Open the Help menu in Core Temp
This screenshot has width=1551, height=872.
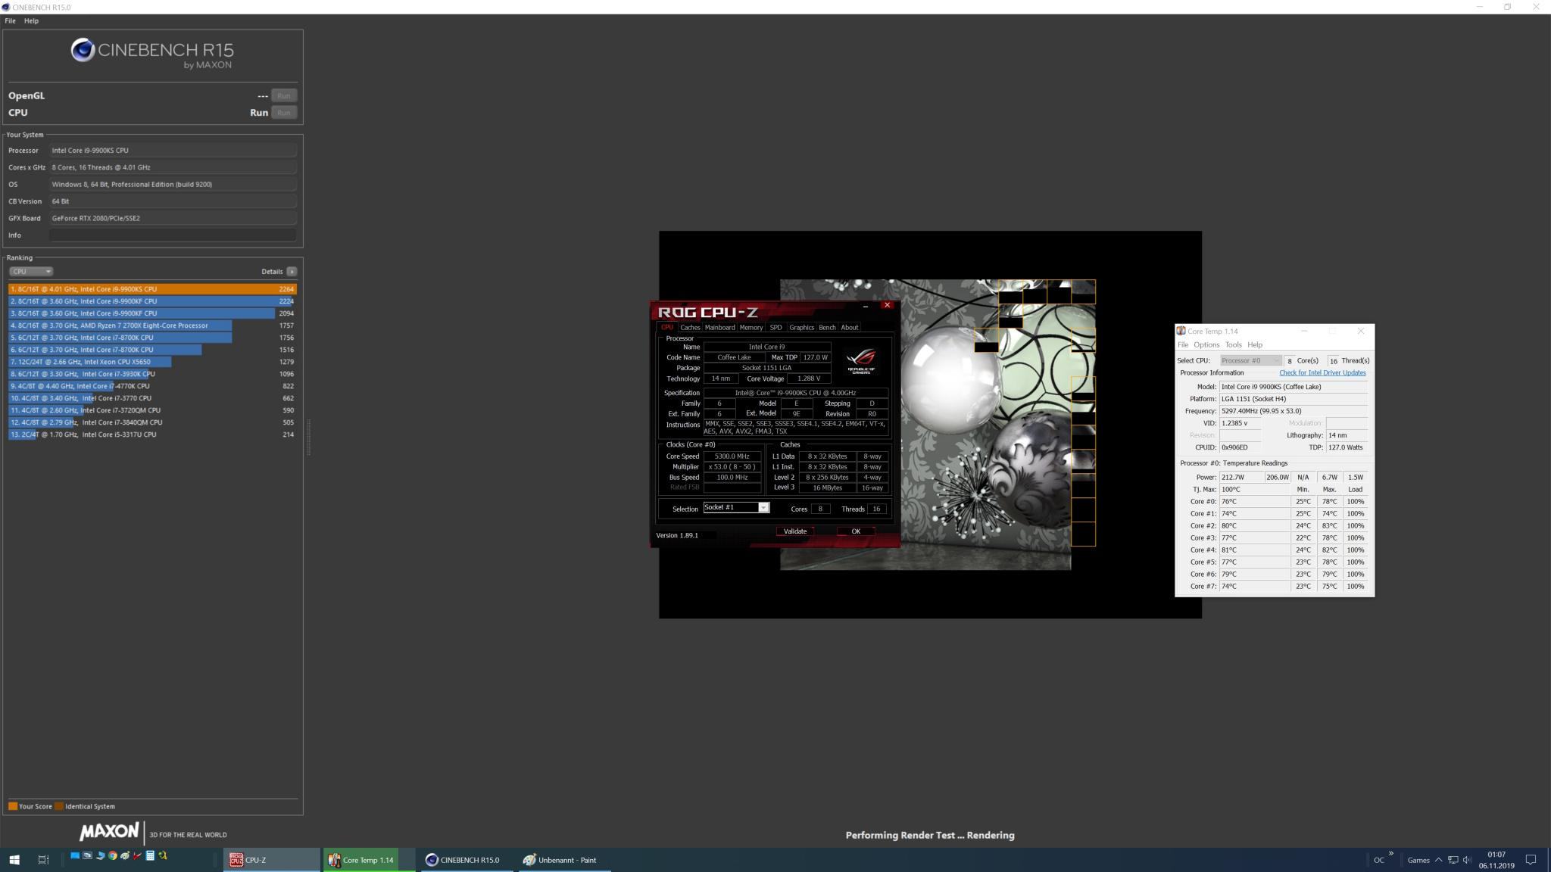[1255, 344]
